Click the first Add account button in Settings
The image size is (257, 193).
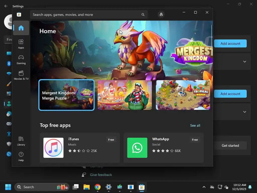[x=230, y=43]
